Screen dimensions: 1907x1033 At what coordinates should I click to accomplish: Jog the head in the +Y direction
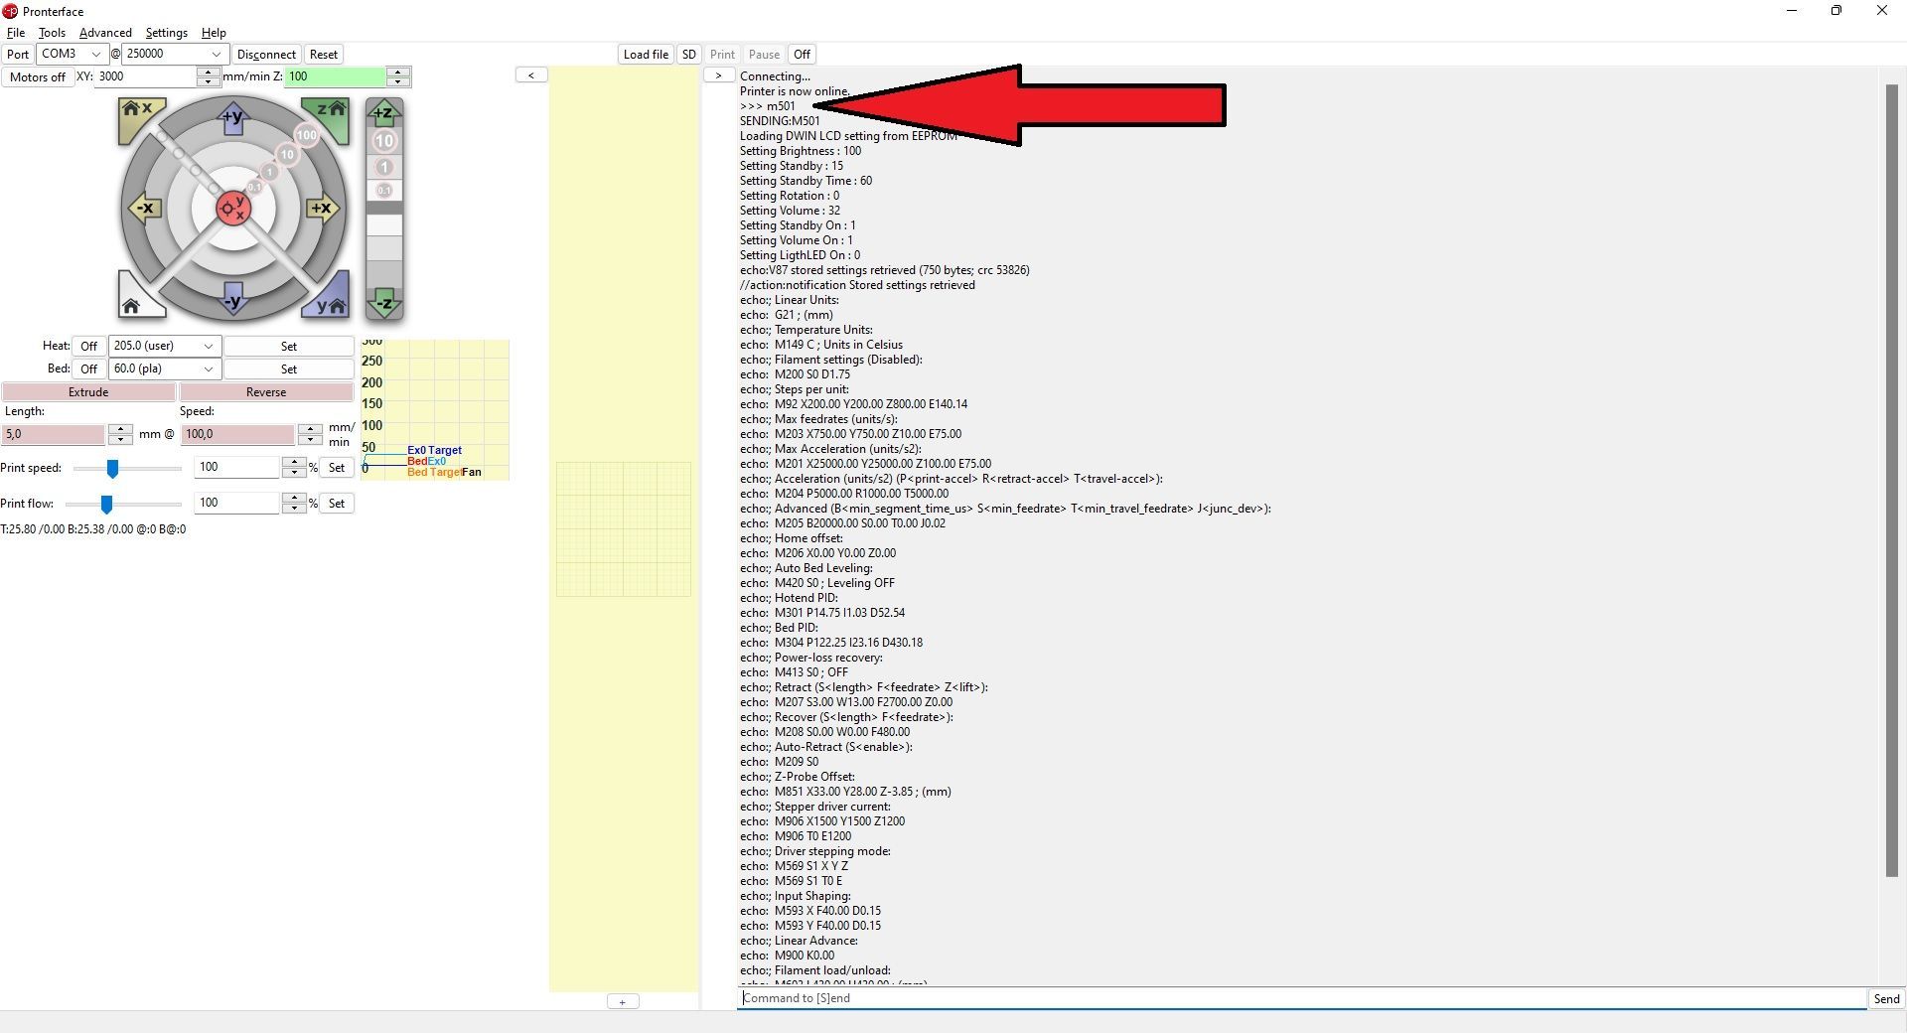click(x=232, y=117)
